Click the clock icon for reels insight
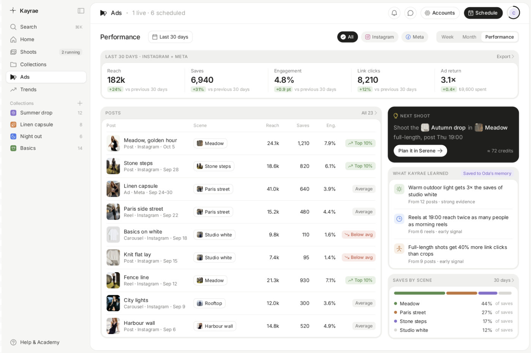Screen dimensions: 531x353 click(399, 219)
